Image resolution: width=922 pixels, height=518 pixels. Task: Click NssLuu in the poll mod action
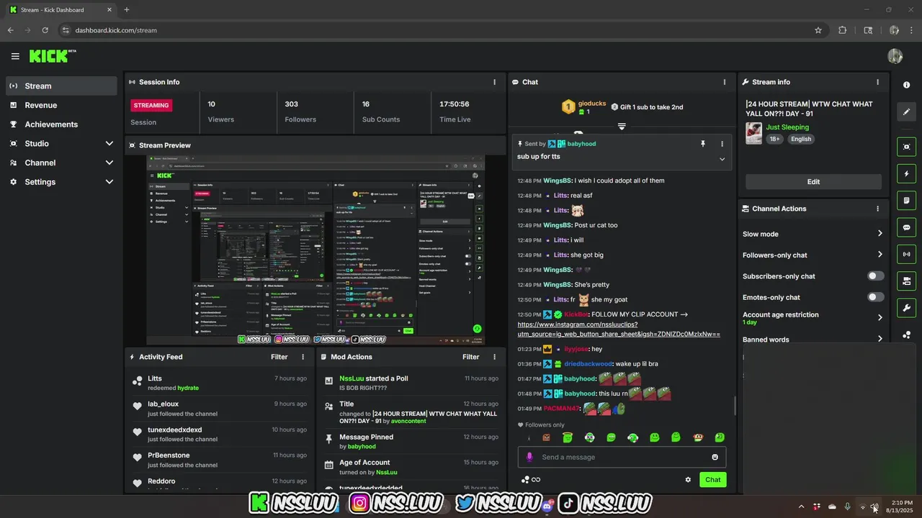pyautogui.click(x=352, y=378)
